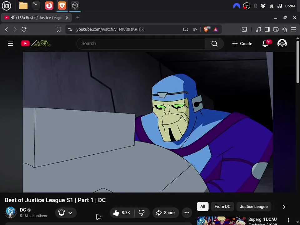Open YouTube notifications bell
This screenshot has height=225, width=300.
[x=265, y=44]
